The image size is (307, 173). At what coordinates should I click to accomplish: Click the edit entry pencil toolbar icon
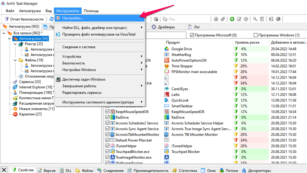[x=239, y=19]
